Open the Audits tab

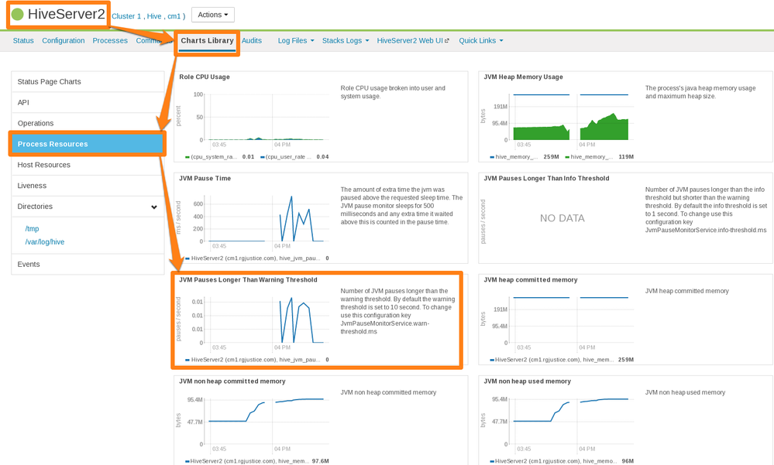click(x=252, y=41)
